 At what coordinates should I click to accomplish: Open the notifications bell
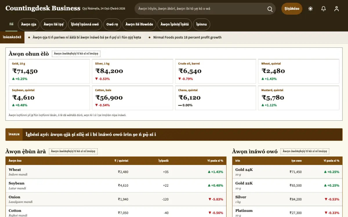[324, 9]
